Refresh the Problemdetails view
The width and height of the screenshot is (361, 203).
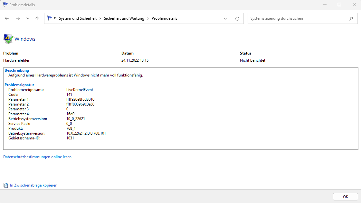237,19
